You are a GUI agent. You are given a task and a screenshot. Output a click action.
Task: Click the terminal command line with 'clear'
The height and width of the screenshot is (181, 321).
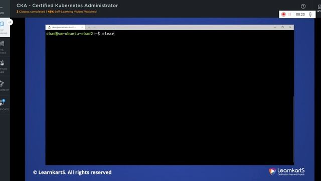point(80,34)
